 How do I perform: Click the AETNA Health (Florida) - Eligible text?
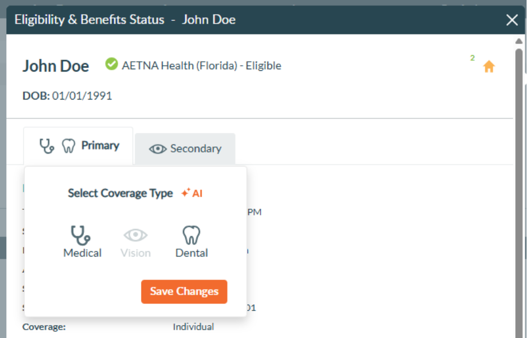[x=202, y=65]
